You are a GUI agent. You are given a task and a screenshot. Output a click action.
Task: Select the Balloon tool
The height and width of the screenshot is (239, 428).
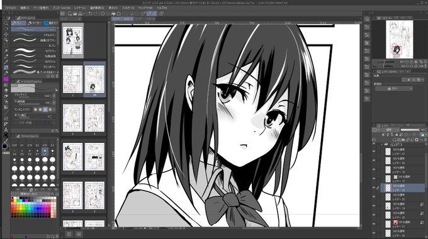(x=6, y=135)
